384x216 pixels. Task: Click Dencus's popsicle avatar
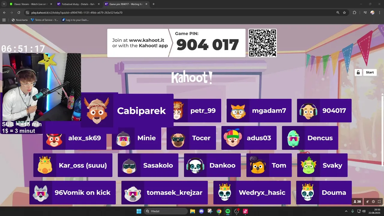pyautogui.click(x=293, y=138)
